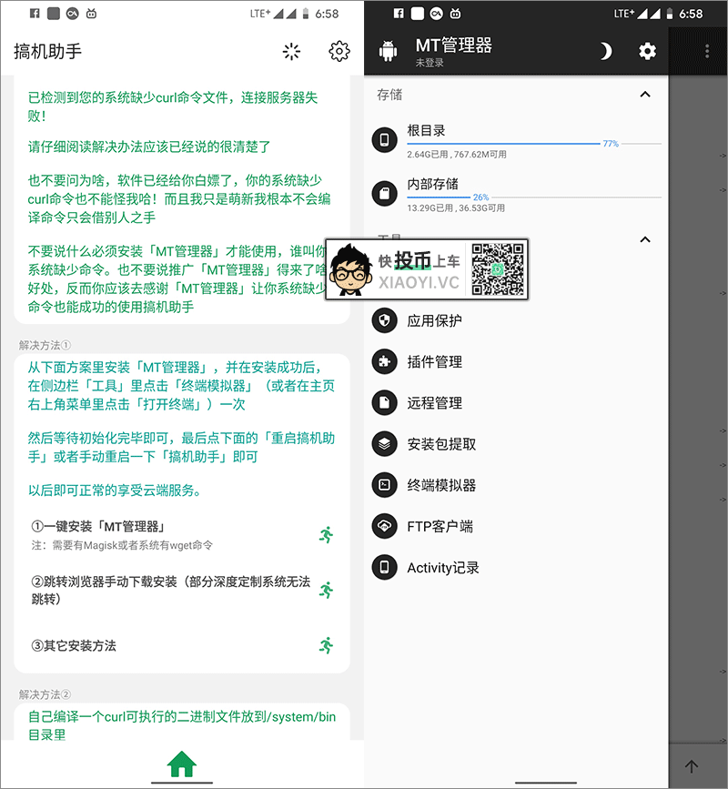Image resolution: width=728 pixels, height=789 pixels.
Task: Open settings gear in 搞机助手 header
Action: [339, 51]
